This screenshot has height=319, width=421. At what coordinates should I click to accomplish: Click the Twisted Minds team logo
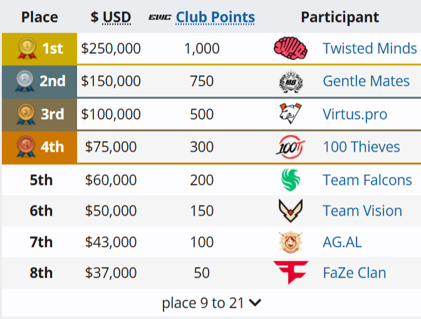click(291, 48)
